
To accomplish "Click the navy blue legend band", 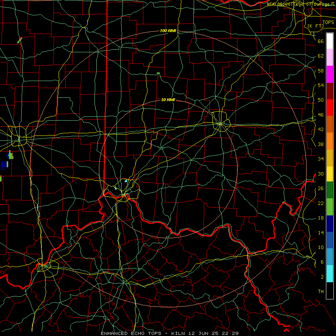I will [x=330, y=224].
